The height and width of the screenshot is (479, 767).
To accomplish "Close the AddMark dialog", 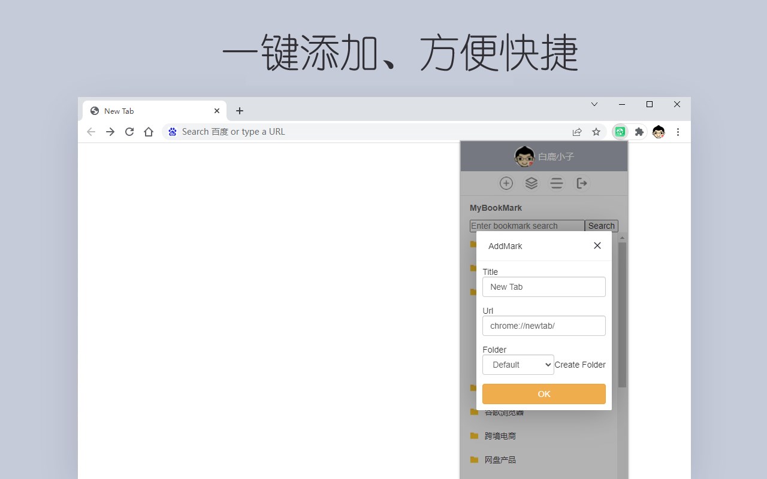I will point(597,245).
